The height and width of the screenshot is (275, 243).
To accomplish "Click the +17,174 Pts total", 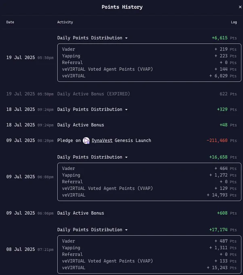I will click(223, 230).
